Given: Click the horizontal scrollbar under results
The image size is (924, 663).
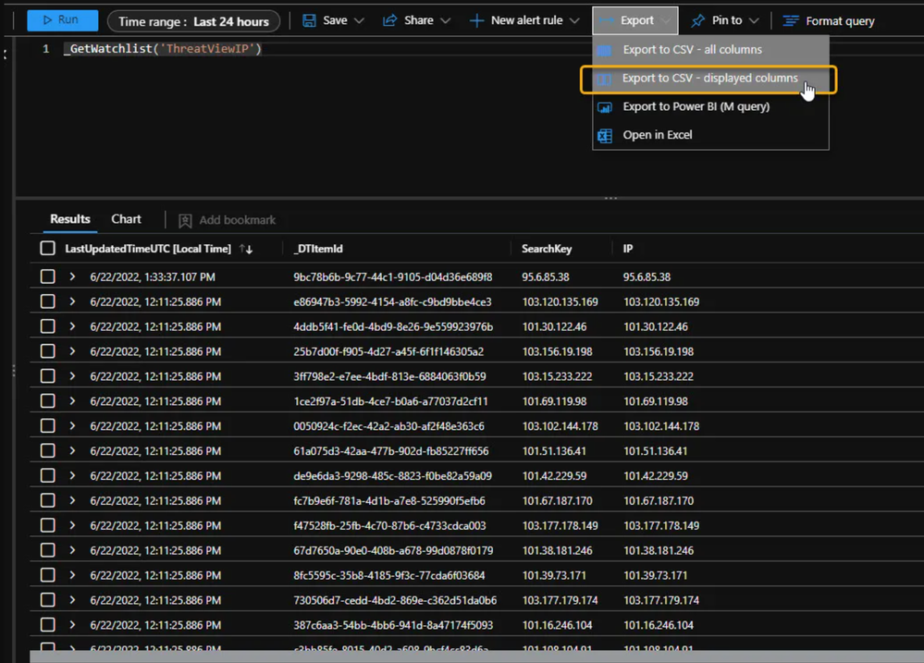Looking at the screenshot, I should pos(476,657).
